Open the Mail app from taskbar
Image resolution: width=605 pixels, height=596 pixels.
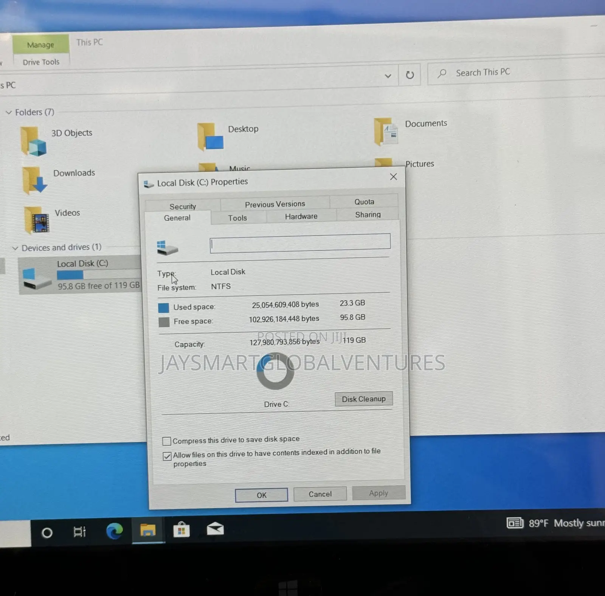tap(215, 529)
